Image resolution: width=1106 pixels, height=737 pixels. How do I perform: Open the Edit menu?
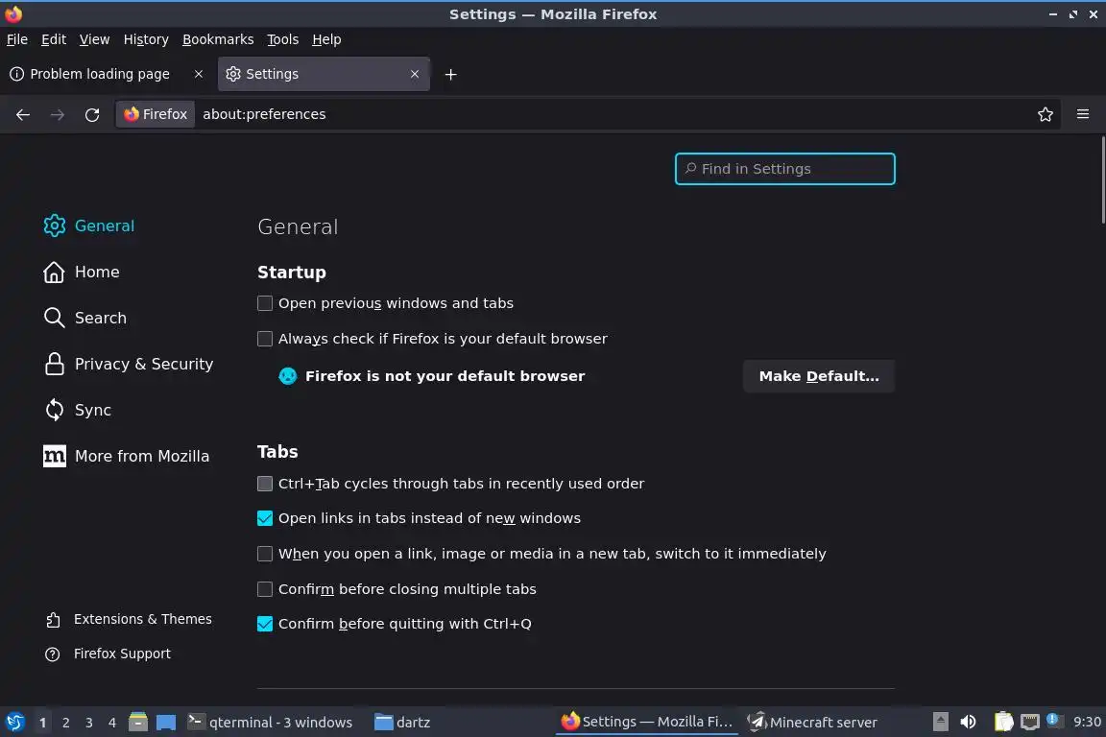tap(54, 39)
